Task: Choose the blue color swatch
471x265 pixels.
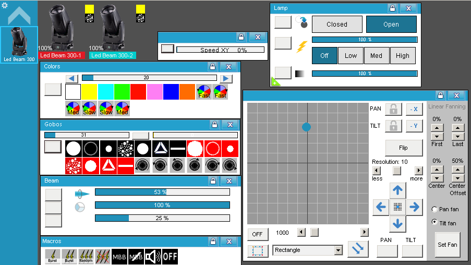Action: pos(171,92)
